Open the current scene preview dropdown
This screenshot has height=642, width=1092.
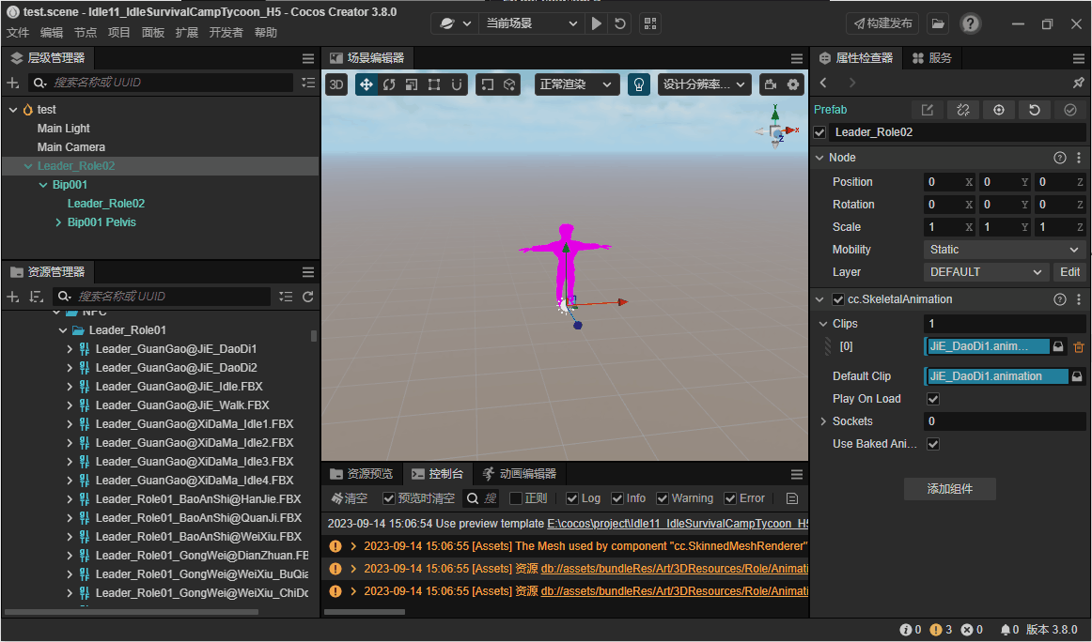pos(532,23)
